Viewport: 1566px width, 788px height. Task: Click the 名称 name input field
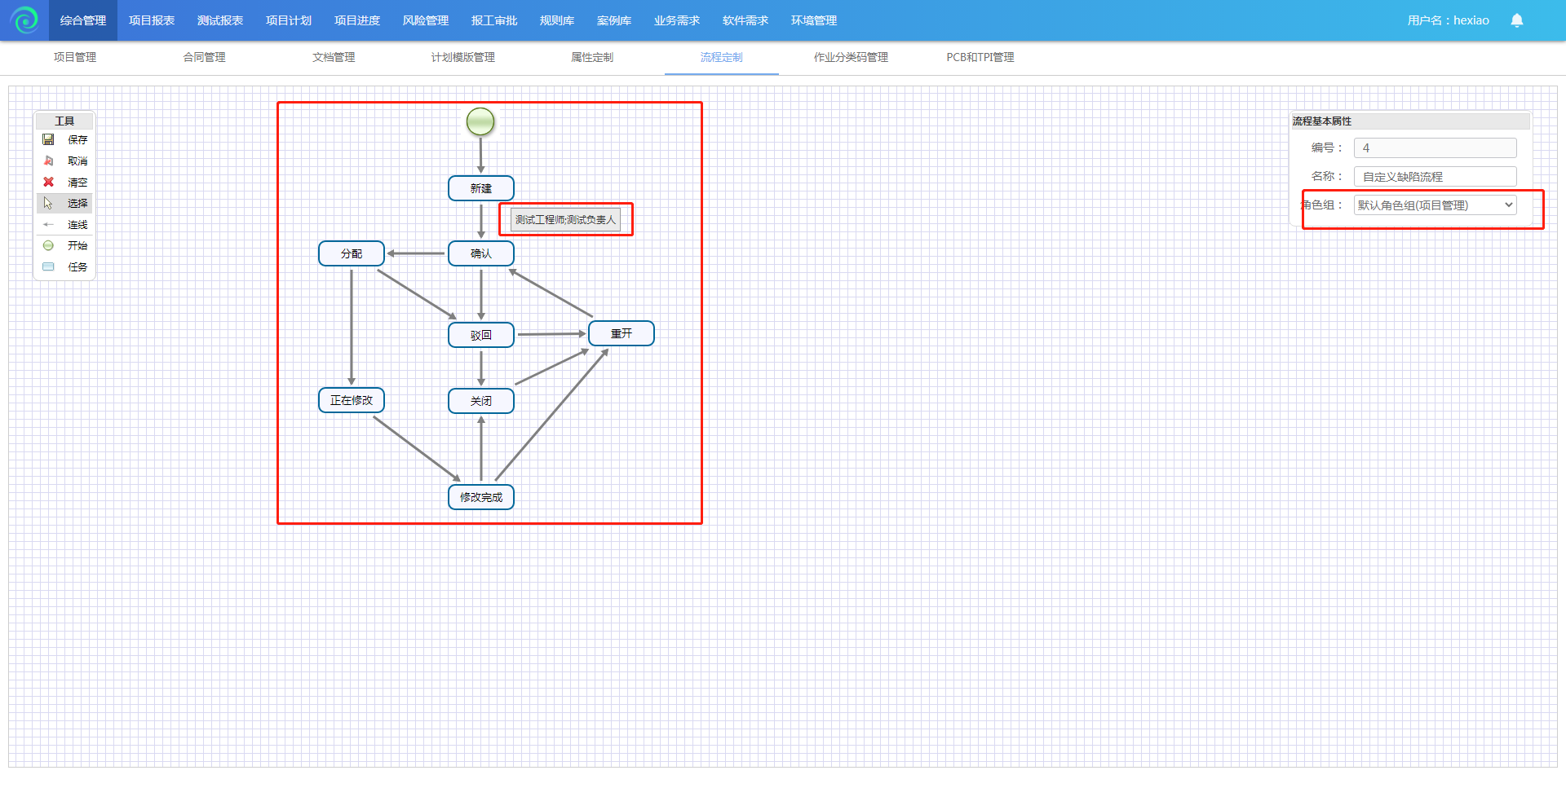click(x=1435, y=177)
